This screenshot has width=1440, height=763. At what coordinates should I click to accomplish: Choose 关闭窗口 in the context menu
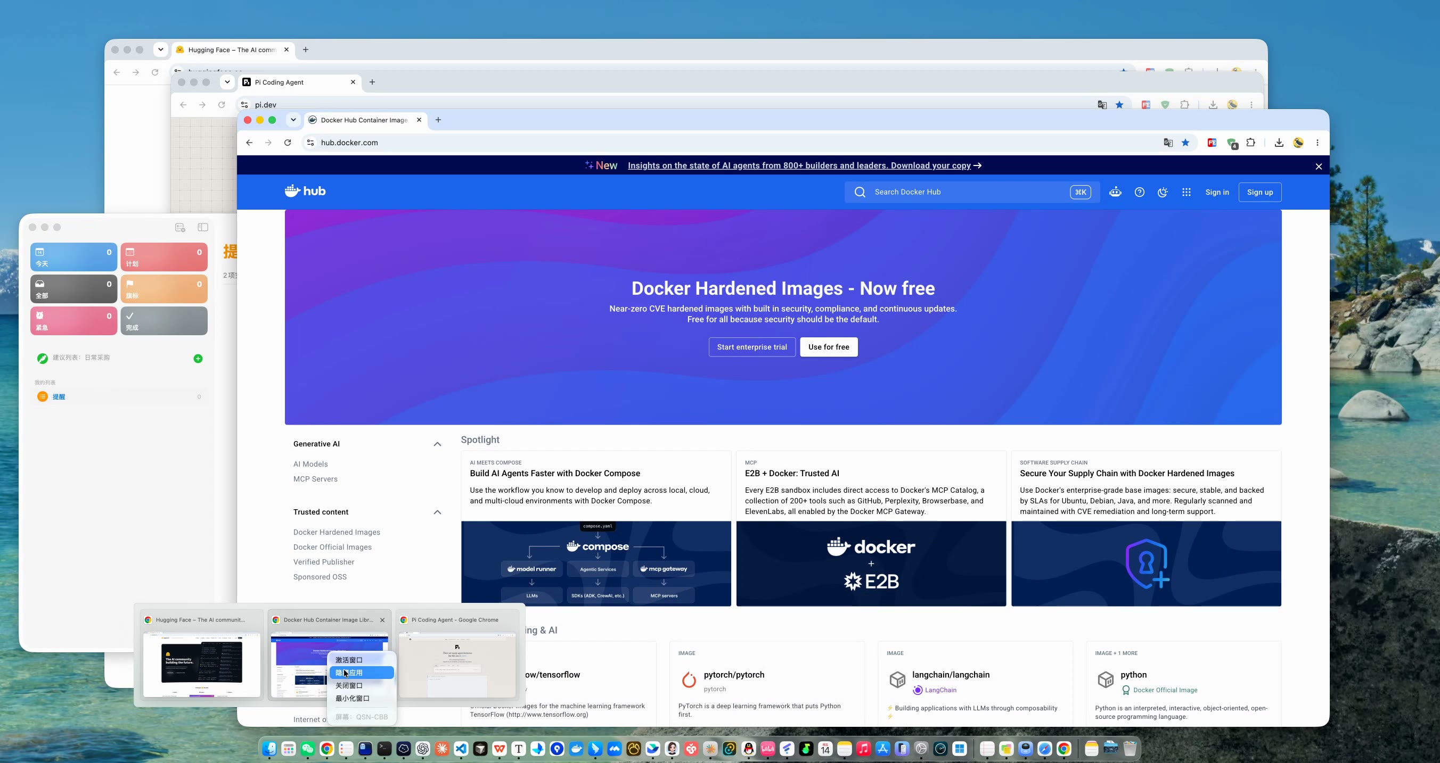(x=362, y=685)
